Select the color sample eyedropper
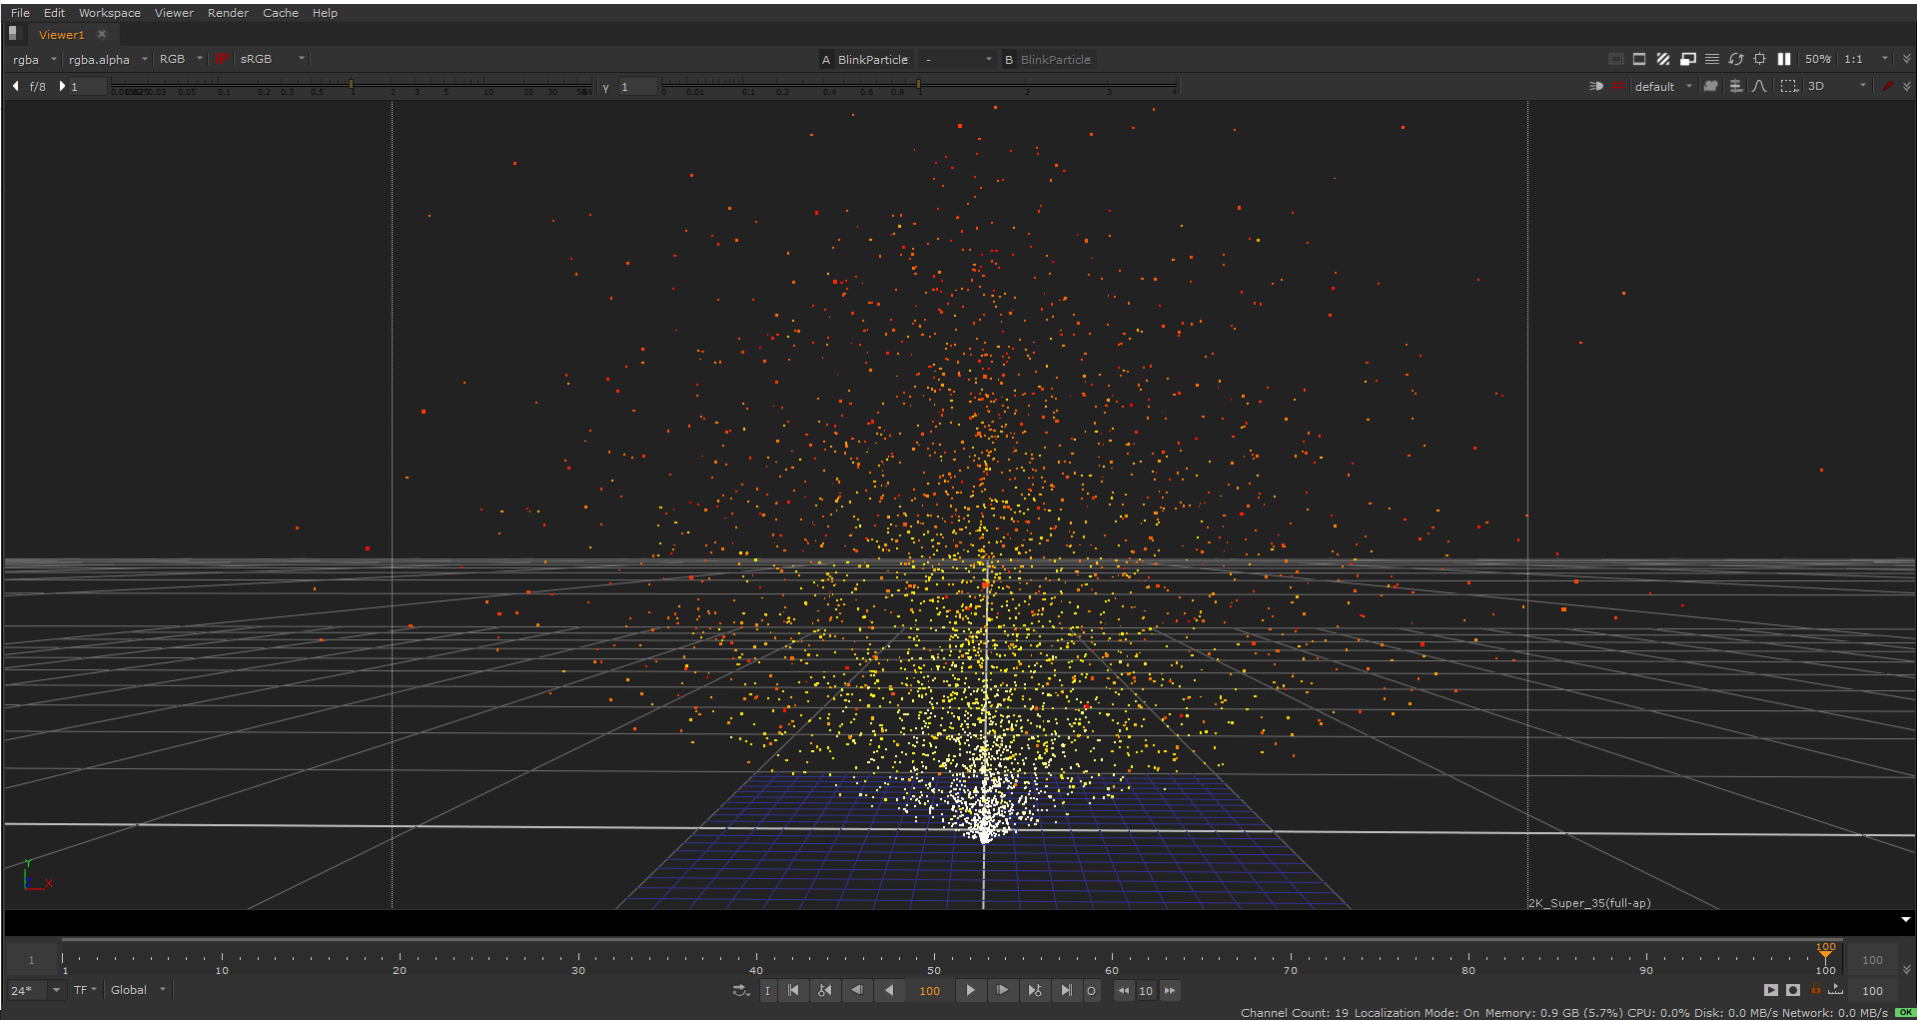Image resolution: width=1917 pixels, height=1020 pixels. coord(1889,86)
